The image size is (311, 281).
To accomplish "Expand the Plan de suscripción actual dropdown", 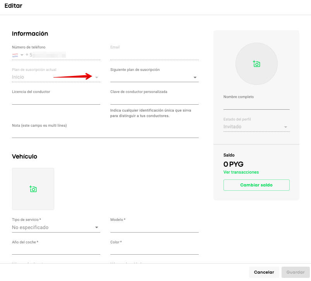I will coord(97,78).
